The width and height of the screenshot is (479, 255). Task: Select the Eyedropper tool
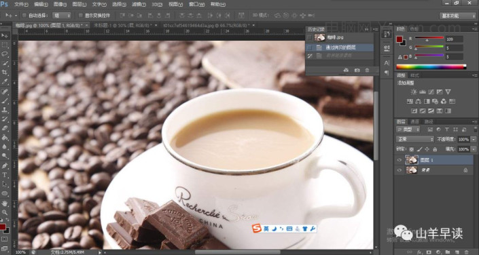coord(5,81)
